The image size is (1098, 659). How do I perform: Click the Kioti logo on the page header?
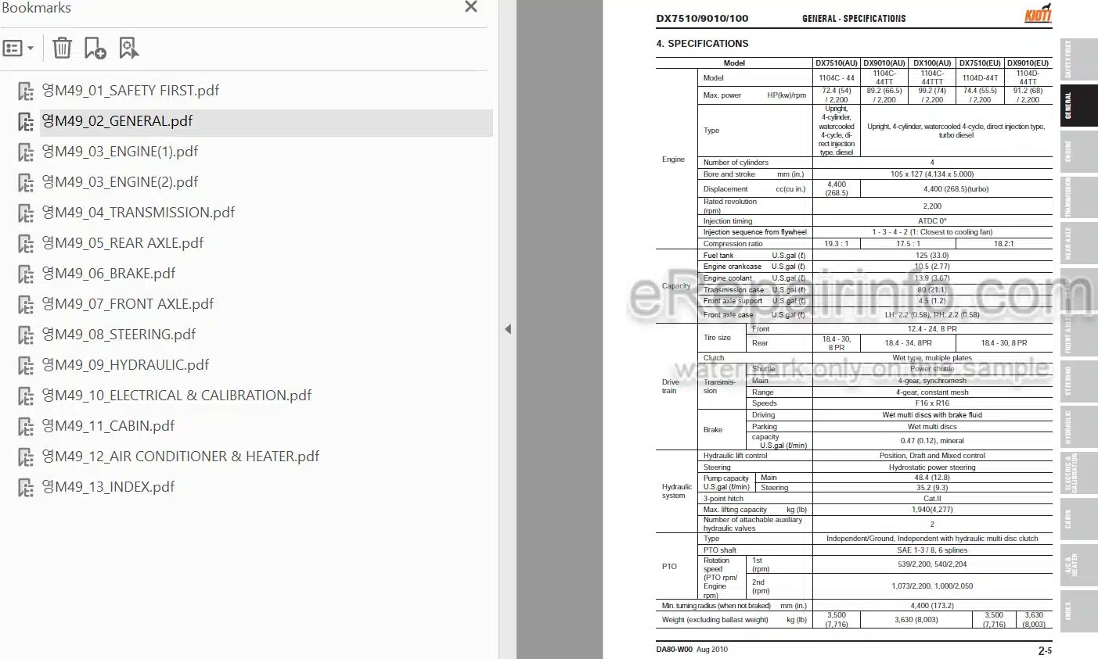[1038, 14]
